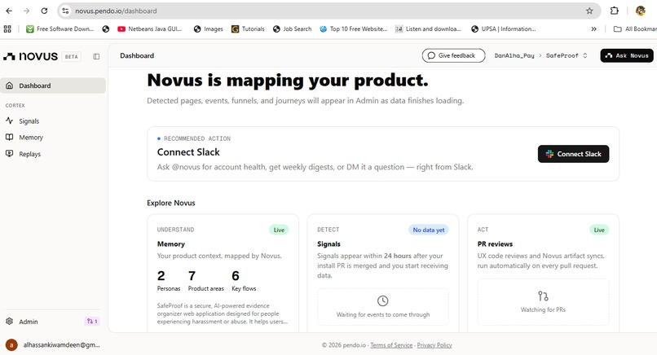
Task: Click the user avatar circle at bottom
Action: [11, 345]
